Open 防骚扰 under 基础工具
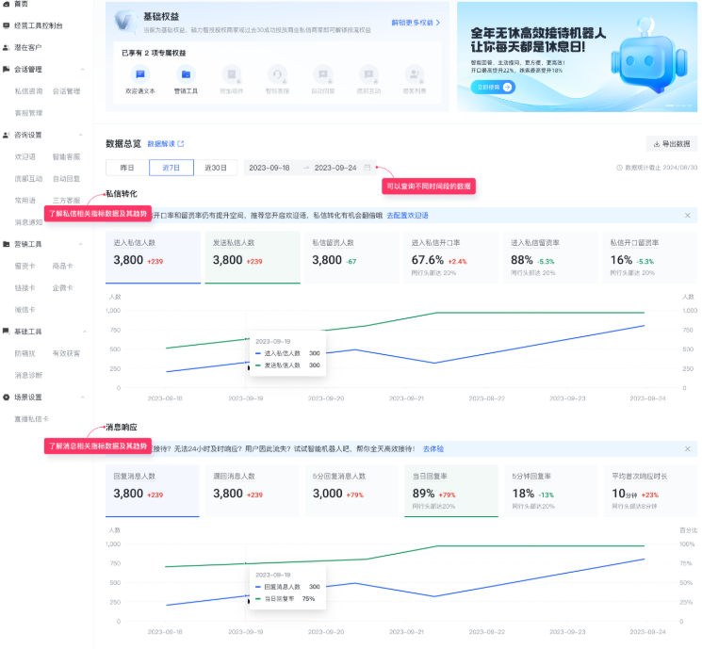Screen dimensions: 702x649 (25, 353)
